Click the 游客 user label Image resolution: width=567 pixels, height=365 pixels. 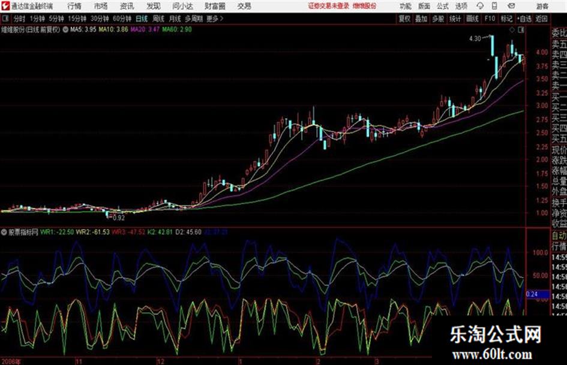coord(542,6)
